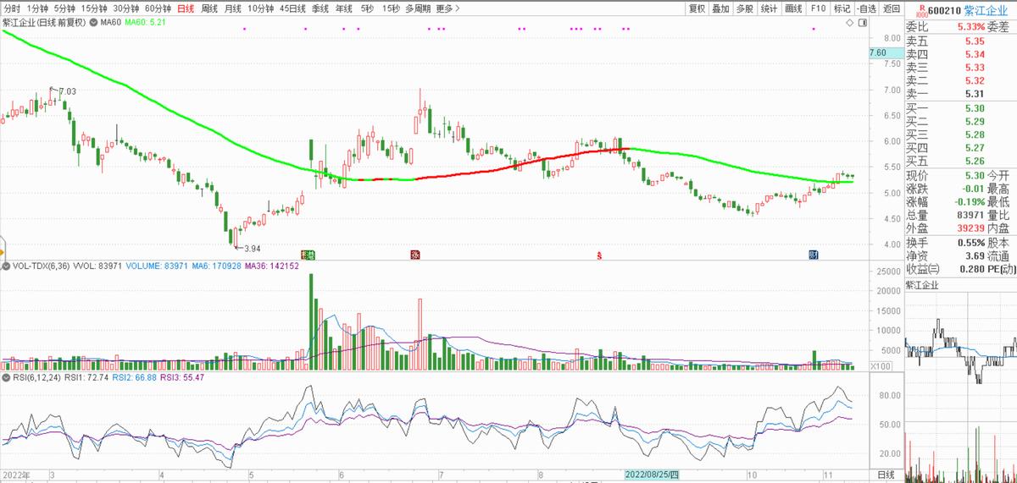
Task: Select the 60分钟 period
Action: [158, 8]
